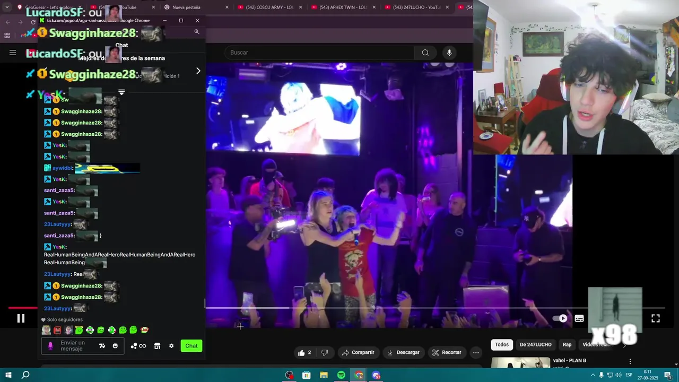Open Spotify from the taskbar

tap(341, 375)
